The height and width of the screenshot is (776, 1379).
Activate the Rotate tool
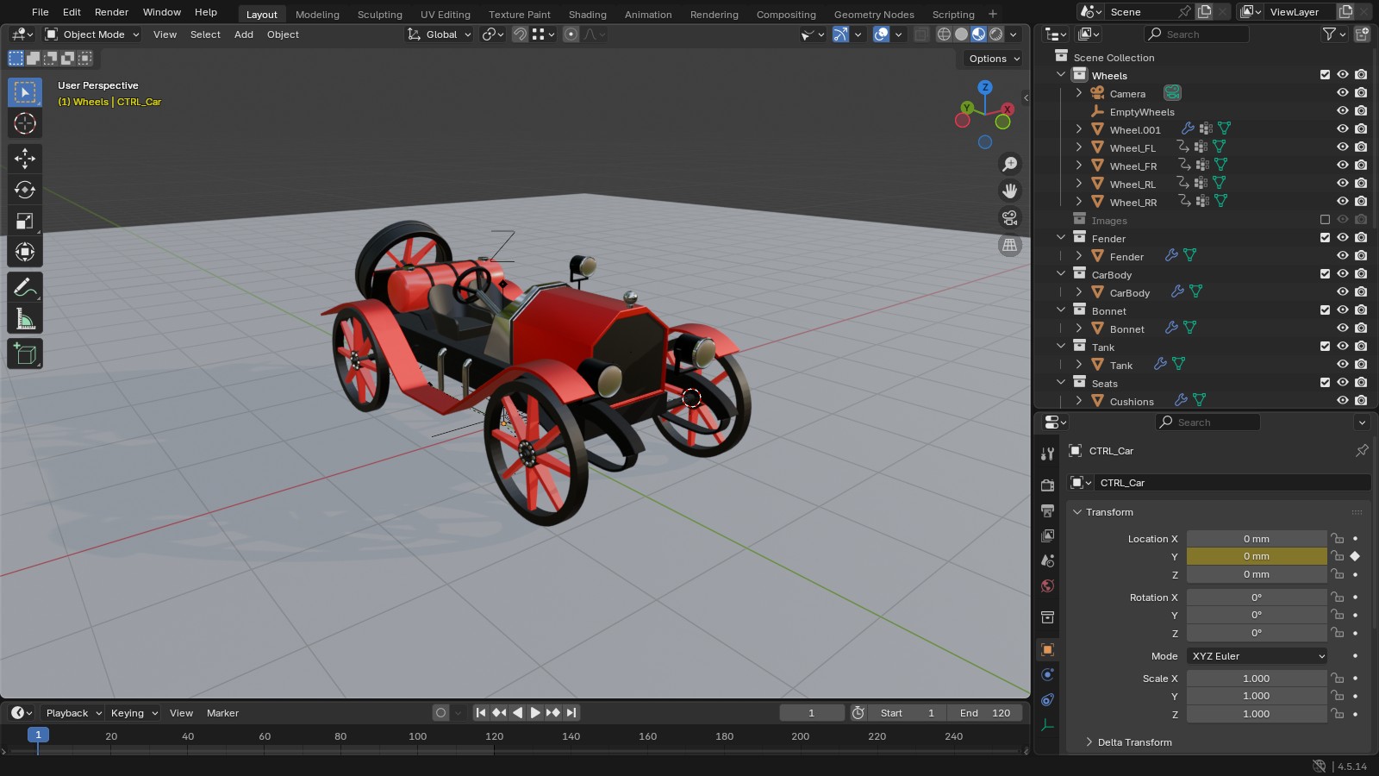coord(25,190)
